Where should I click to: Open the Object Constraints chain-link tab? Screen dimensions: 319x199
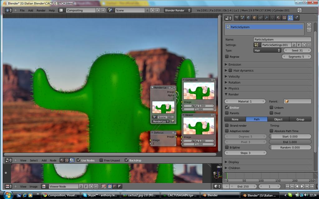click(x=260, y=18)
